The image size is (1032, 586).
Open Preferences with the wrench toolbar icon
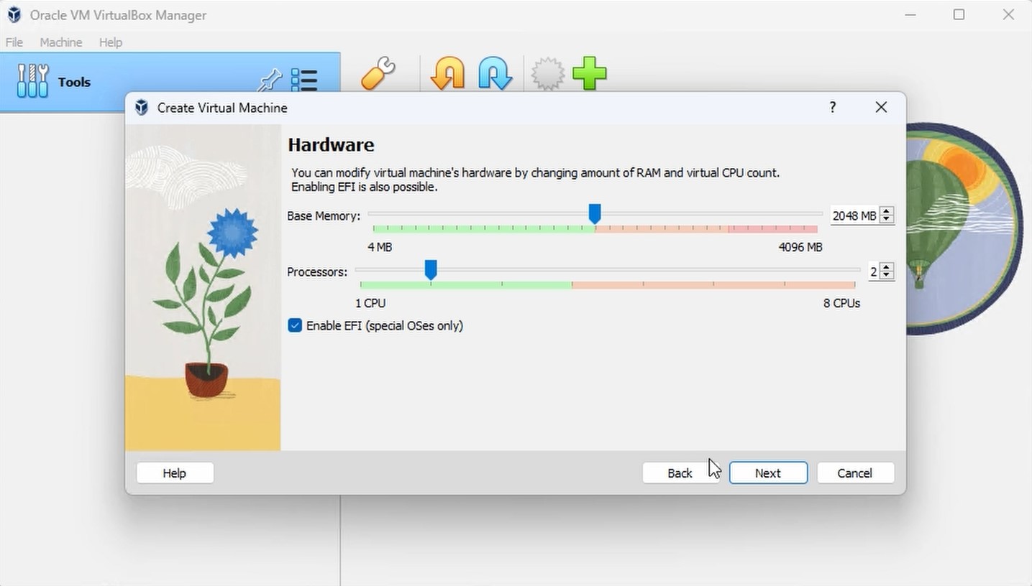pos(377,74)
